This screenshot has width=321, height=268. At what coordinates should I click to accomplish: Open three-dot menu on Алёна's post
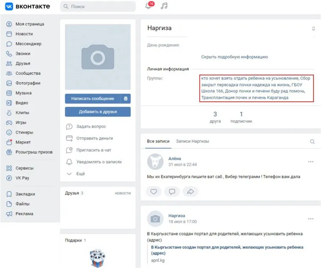(311, 162)
